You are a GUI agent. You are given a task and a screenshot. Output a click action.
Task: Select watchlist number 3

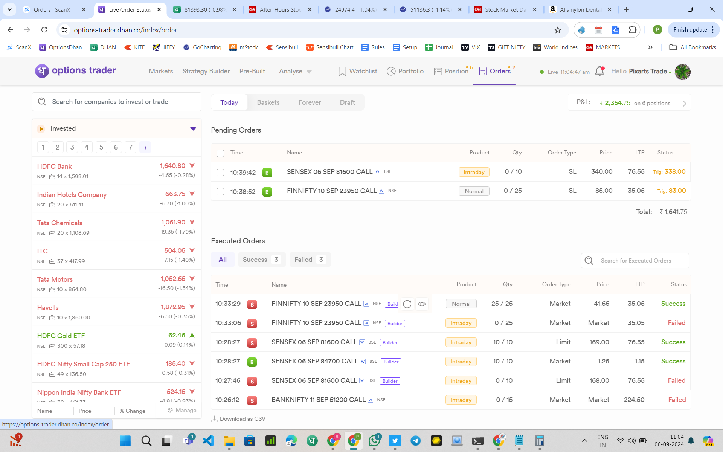click(x=72, y=147)
